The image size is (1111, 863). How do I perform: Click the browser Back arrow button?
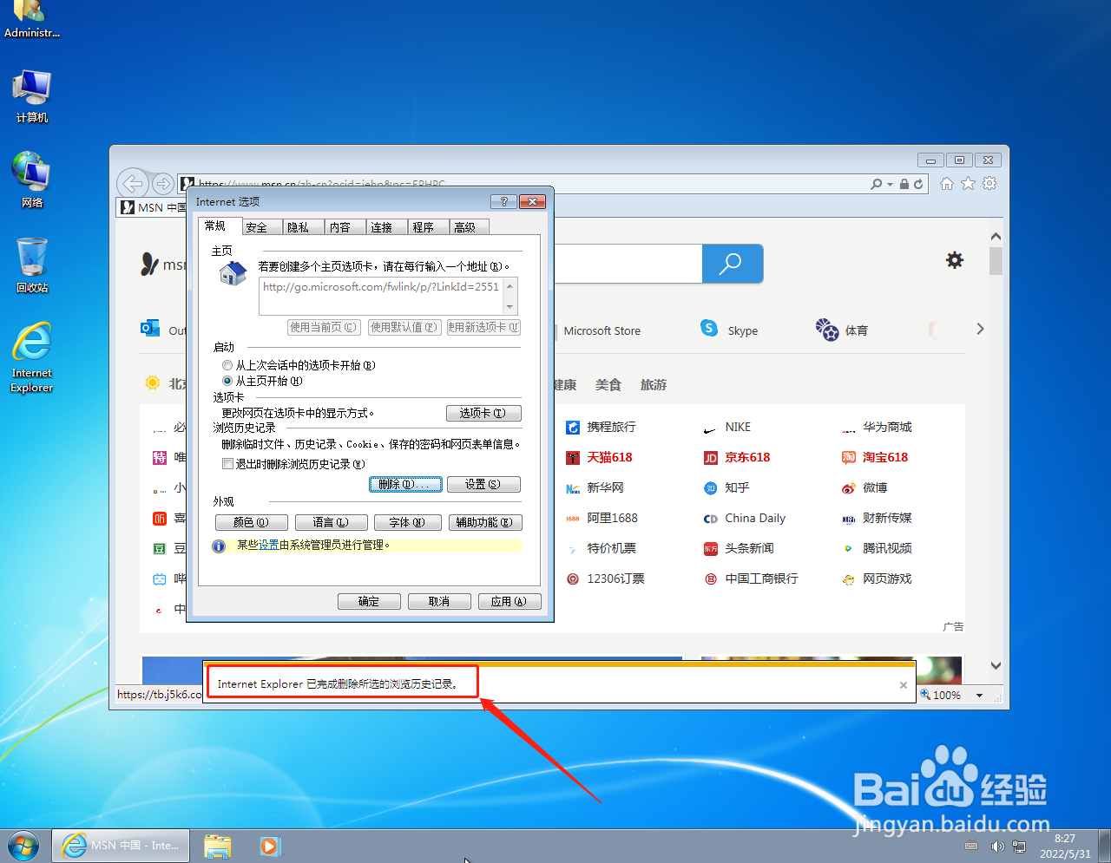133,183
